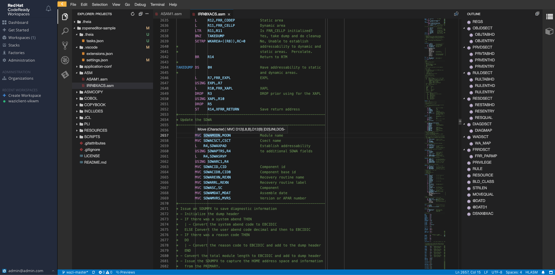The image size is (555, 275).
Task: Click Ln 2657, Col 15 position indicator
Action: [x=468, y=272]
